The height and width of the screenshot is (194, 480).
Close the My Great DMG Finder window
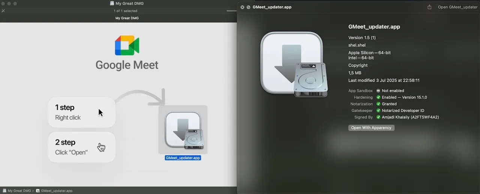pyautogui.click(x=3, y=3)
